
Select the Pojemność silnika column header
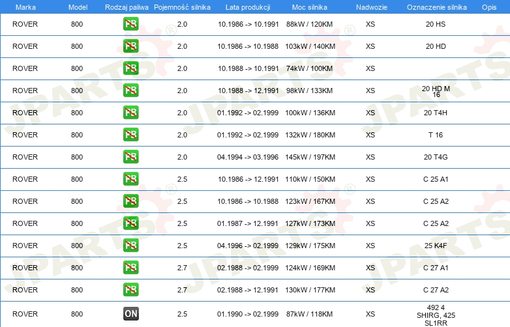(x=182, y=7)
